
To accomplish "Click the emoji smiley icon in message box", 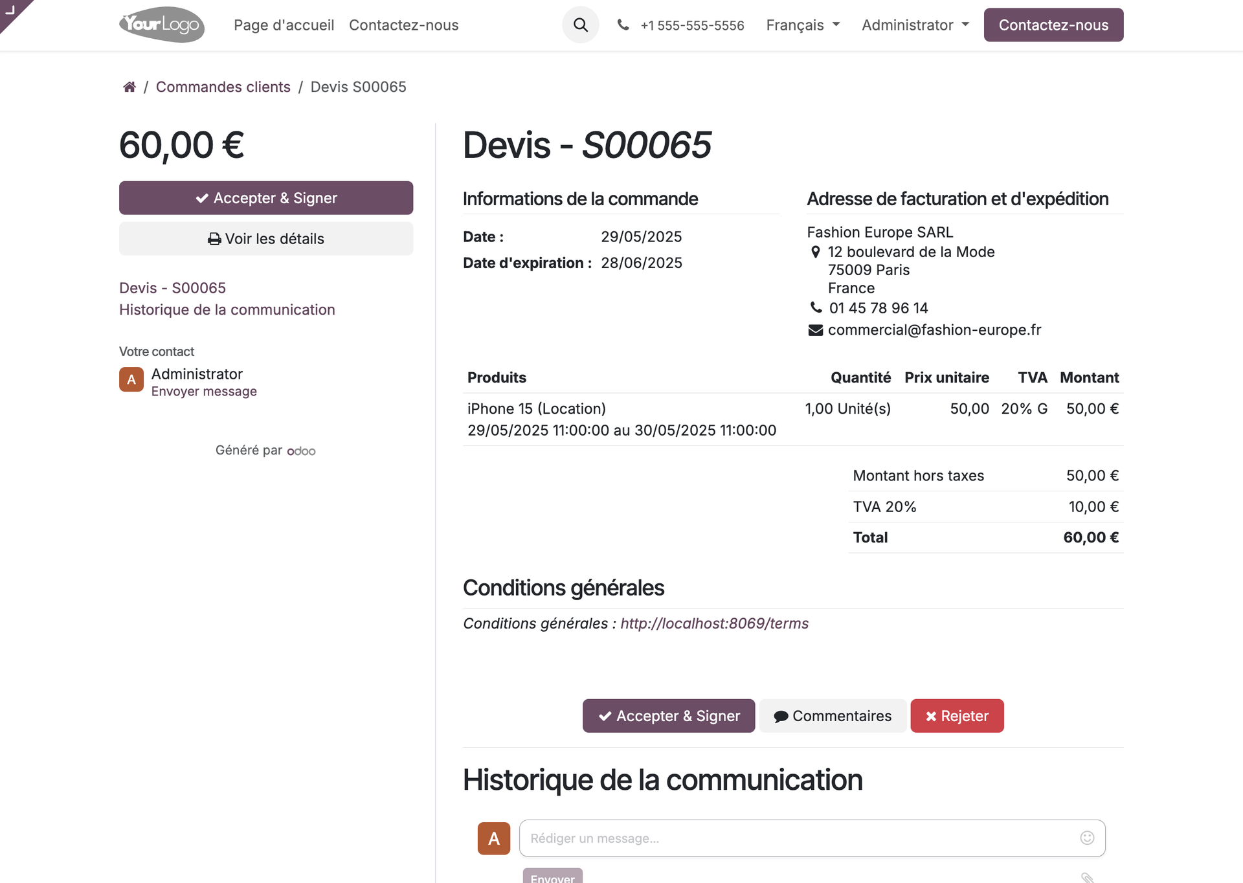I will click(x=1087, y=838).
